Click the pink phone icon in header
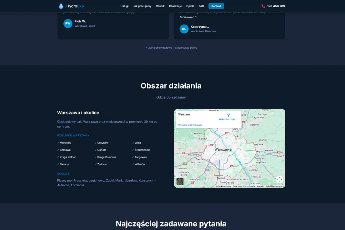 point(263,6)
